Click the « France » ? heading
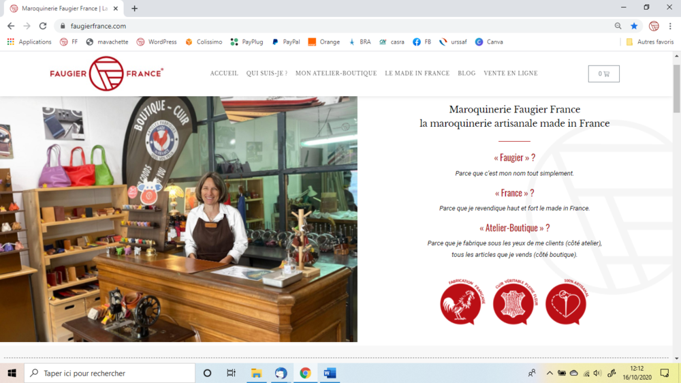Image resolution: width=681 pixels, height=383 pixels. click(x=514, y=193)
